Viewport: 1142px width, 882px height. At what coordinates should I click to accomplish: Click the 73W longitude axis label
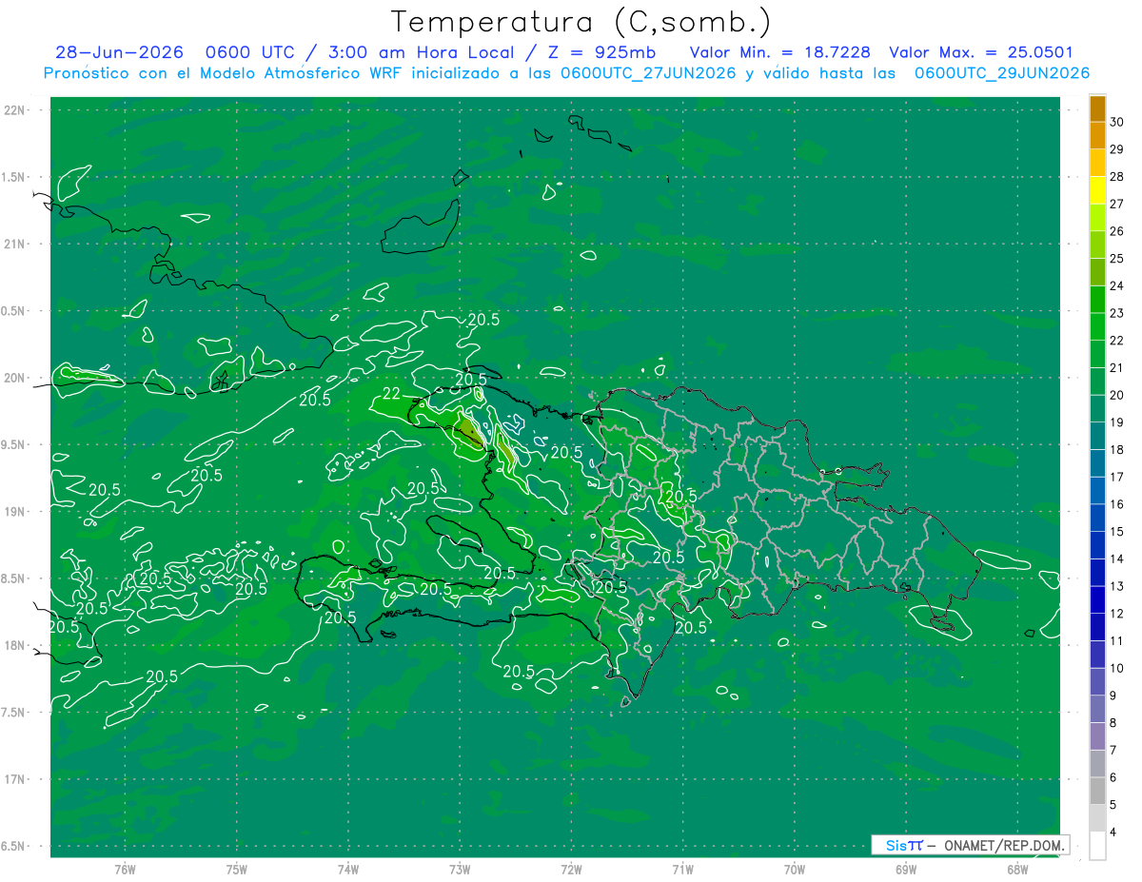coord(460,868)
